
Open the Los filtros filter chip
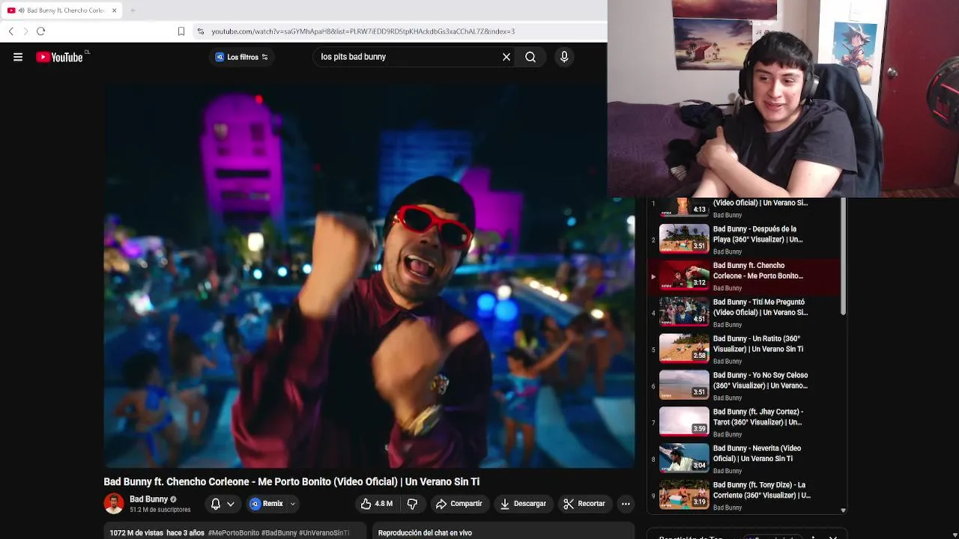point(241,57)
